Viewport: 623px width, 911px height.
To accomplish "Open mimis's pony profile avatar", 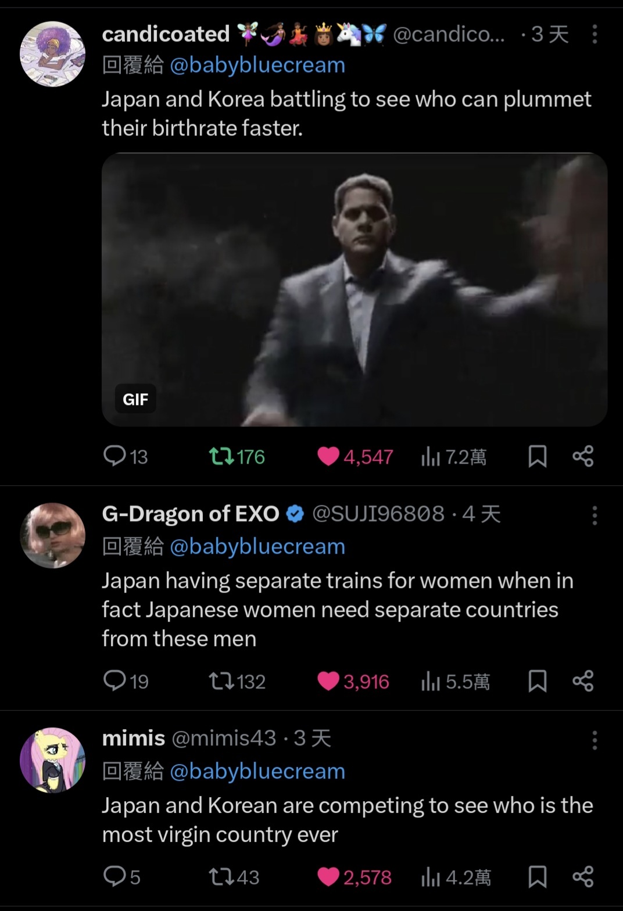I will (53, 760).
